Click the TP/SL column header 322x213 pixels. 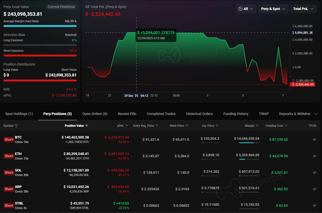(313, 126)
